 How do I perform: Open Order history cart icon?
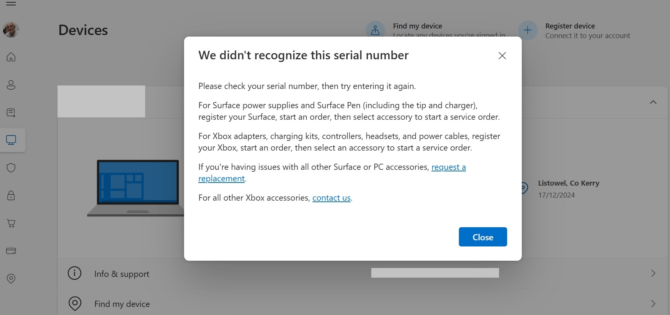11,223
